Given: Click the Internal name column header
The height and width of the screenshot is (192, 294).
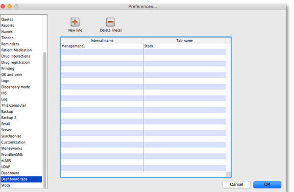Looking at the screenshot, I should coord(102,41).
